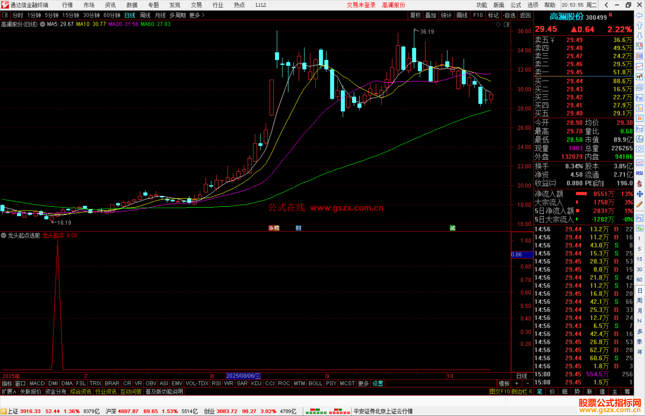Expand the 更多 timeframe options
This screenshot has height=416, width=645.
click(197, 15)
